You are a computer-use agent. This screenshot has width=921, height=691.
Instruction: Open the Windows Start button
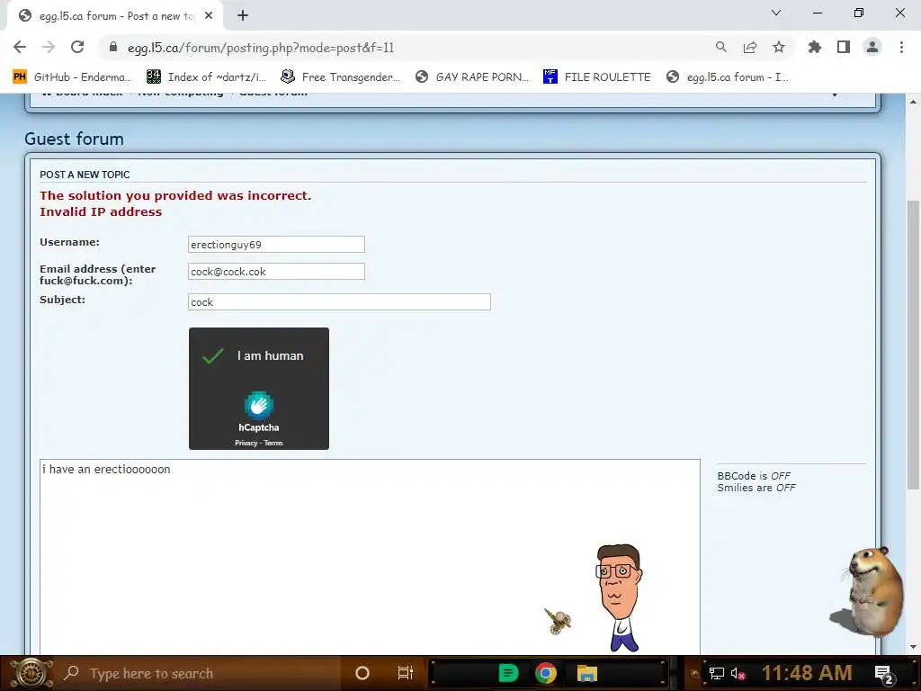pyautogui.click(x=31, y=673)
